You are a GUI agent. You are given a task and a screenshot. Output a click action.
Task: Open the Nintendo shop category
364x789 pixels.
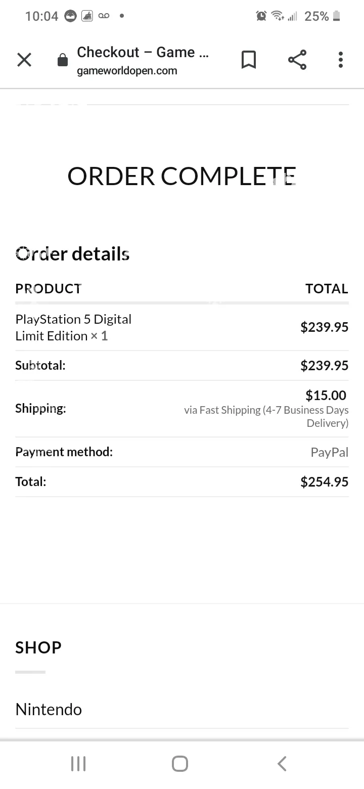click(49, 709)
